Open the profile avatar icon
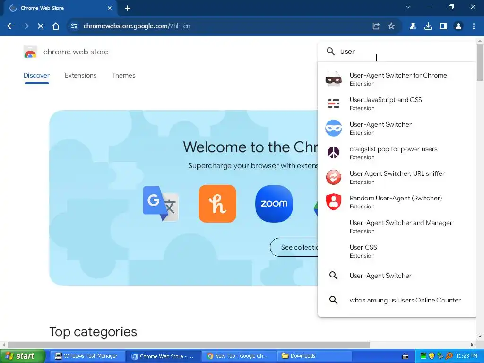This screenshot has height=363, width=484. click(458, 26)
